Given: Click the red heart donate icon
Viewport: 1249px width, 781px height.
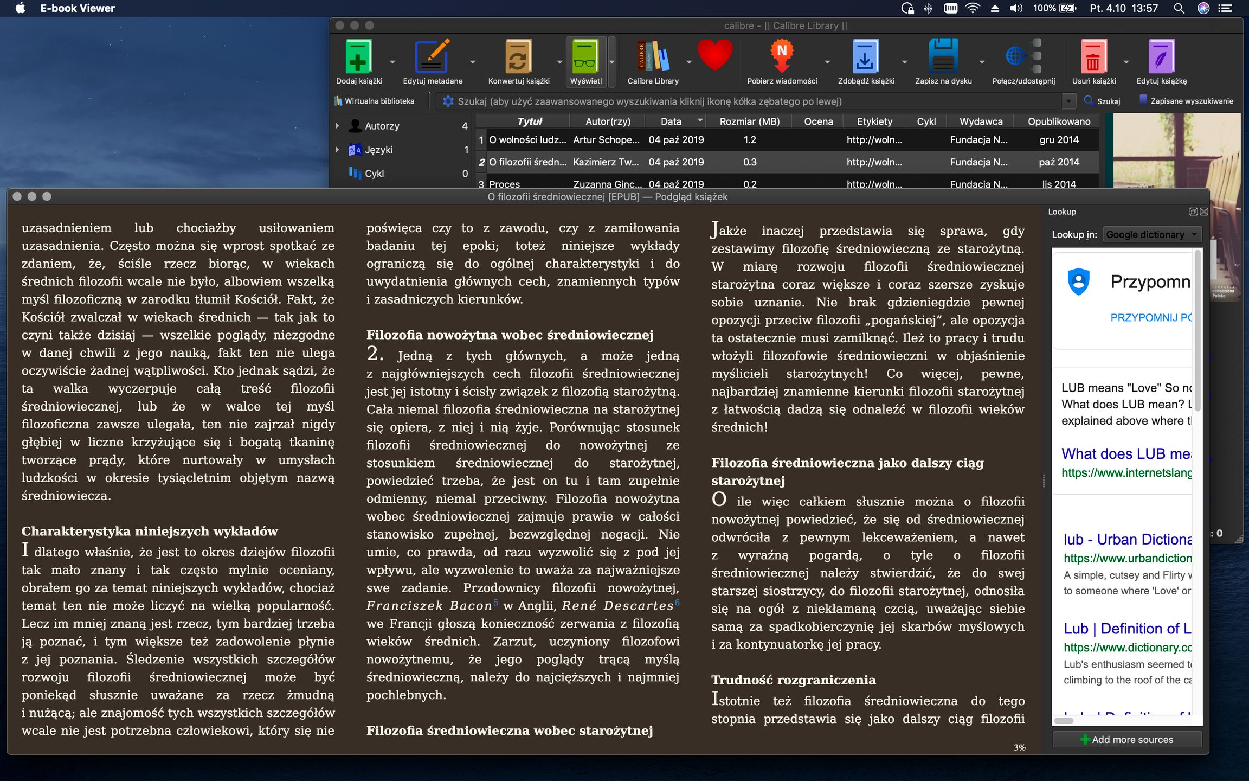Looking at the screenshot, I should pyautogui.click(x=714, y=55).
